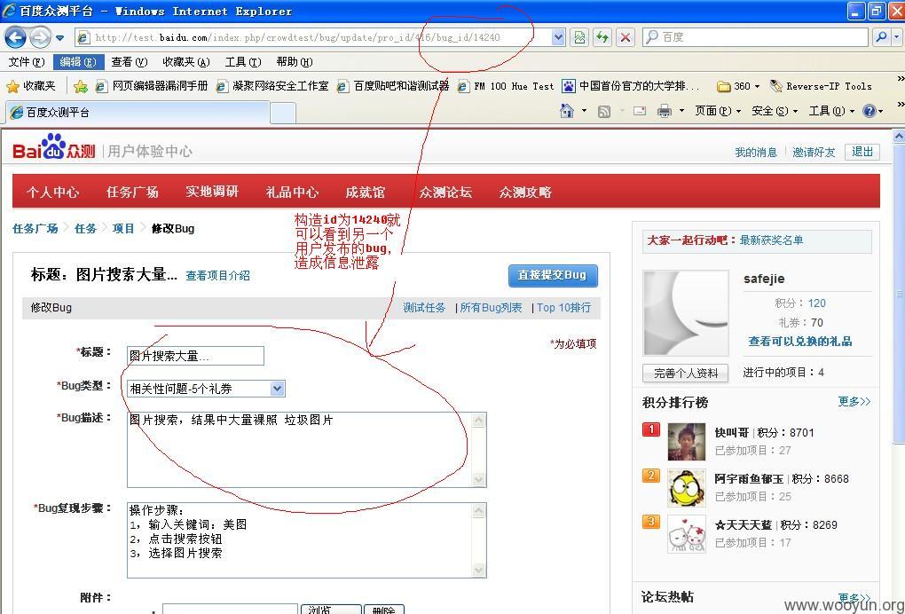The image size is (905, 614).
Task: Open 凝聚网络安全工作室 favorite
Action: point(271,86)
